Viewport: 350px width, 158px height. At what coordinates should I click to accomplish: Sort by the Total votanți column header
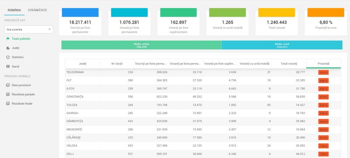coord(289,63)
